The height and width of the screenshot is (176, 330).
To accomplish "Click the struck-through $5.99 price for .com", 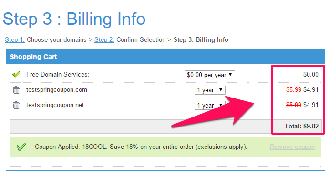I will click(294, 90).
